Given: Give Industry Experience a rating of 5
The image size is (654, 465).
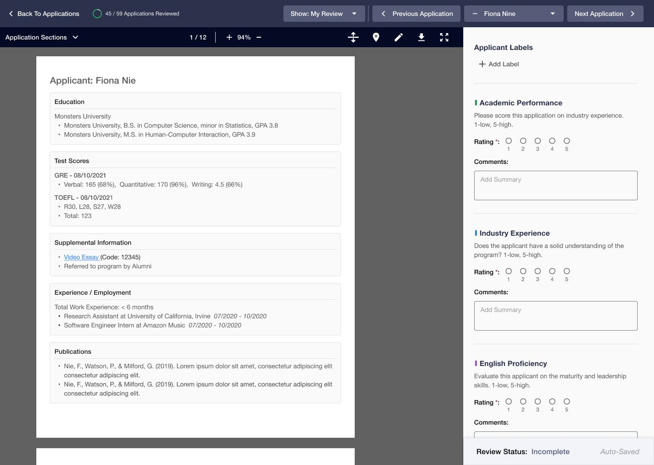Looking at the screenshot, I should click(566, 271).
